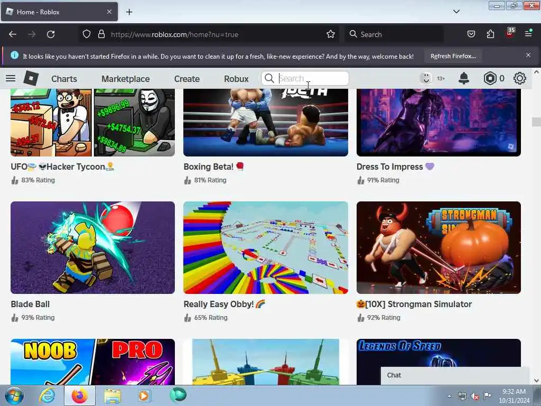Go to the Create page

[x=186, y=79]
